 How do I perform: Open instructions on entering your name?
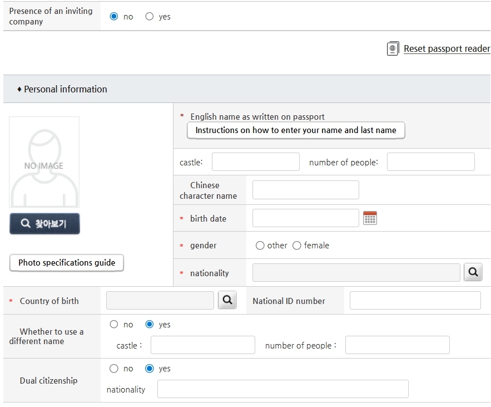[296, 130]
